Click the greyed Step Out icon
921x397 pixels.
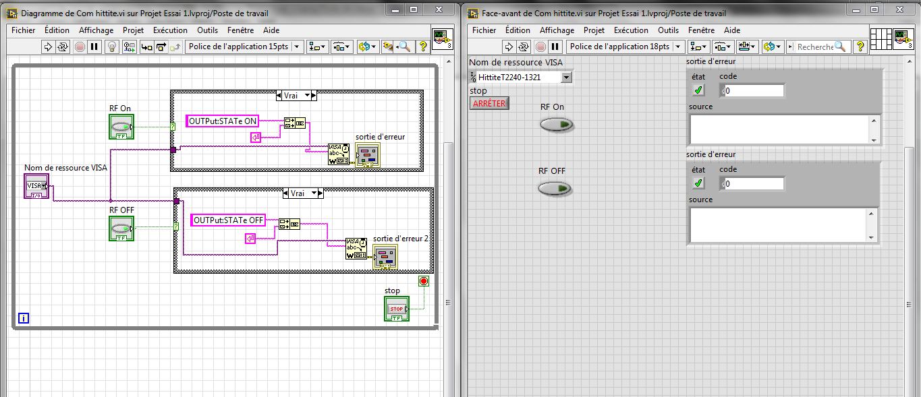(175, 47)
